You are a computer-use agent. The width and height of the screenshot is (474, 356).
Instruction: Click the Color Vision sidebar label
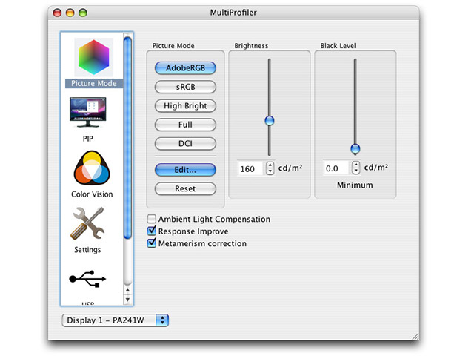click(x=92, y=194)
